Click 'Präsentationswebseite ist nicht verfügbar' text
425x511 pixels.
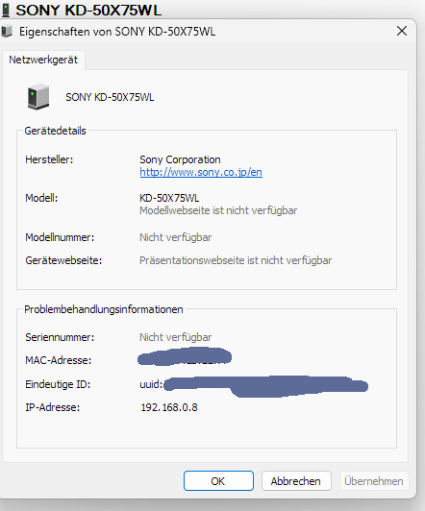236,260
